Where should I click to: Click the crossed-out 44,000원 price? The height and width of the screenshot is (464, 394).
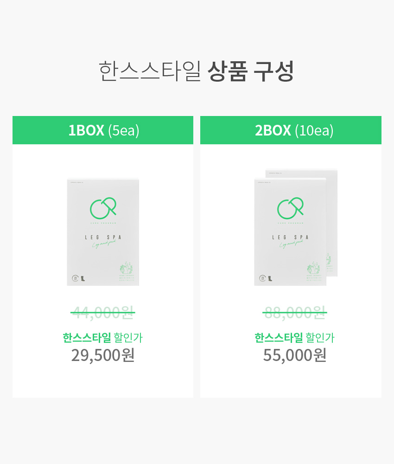(x=103, y=312)
